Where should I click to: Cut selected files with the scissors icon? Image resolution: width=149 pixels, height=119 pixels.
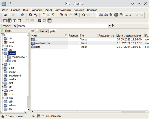(x=66, y=15)
